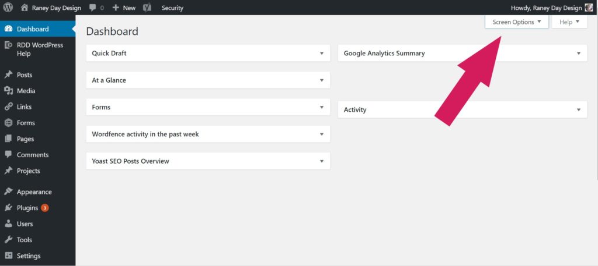Click the Yoast SEO Posts Overview title
The height and width of the screenshot is (266, 598).
click(130, 161)
